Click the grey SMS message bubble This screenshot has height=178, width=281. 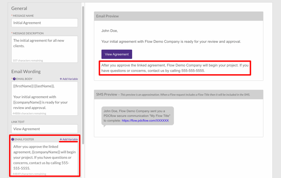(138, 116)
